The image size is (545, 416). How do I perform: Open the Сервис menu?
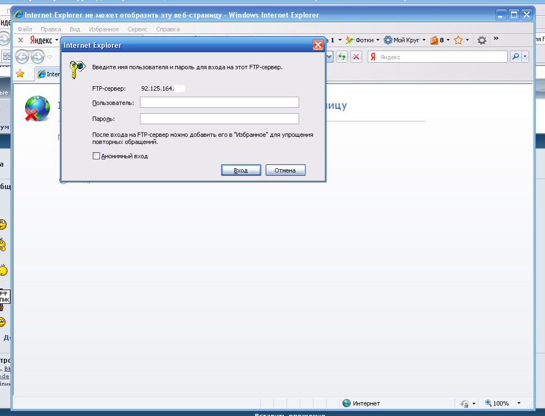pos(137,29)
